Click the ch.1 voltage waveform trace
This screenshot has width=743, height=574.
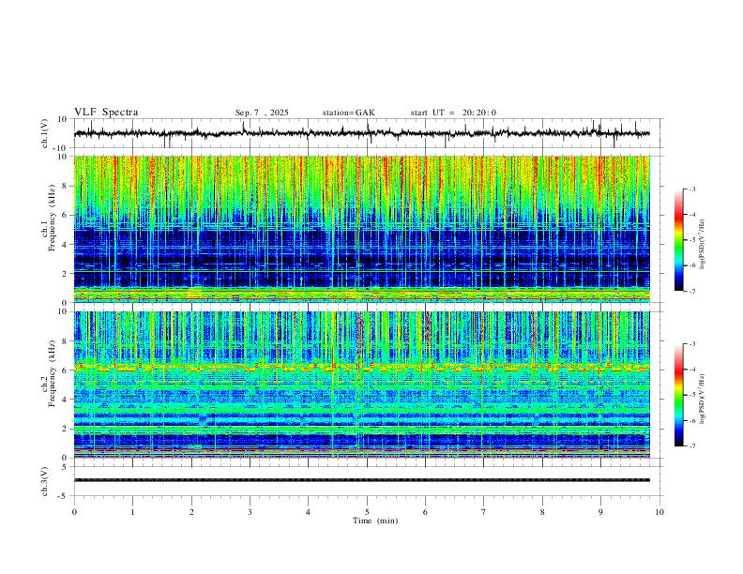pos(362,133)
